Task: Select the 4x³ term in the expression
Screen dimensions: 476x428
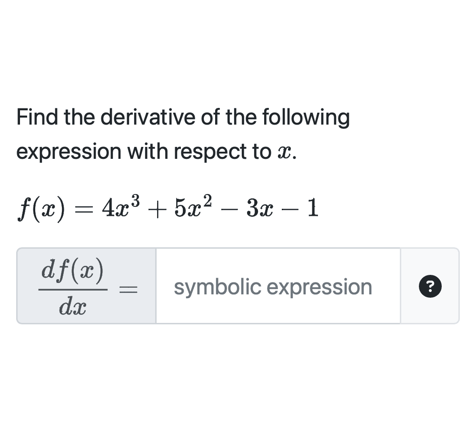Action: tap(119, 206)
